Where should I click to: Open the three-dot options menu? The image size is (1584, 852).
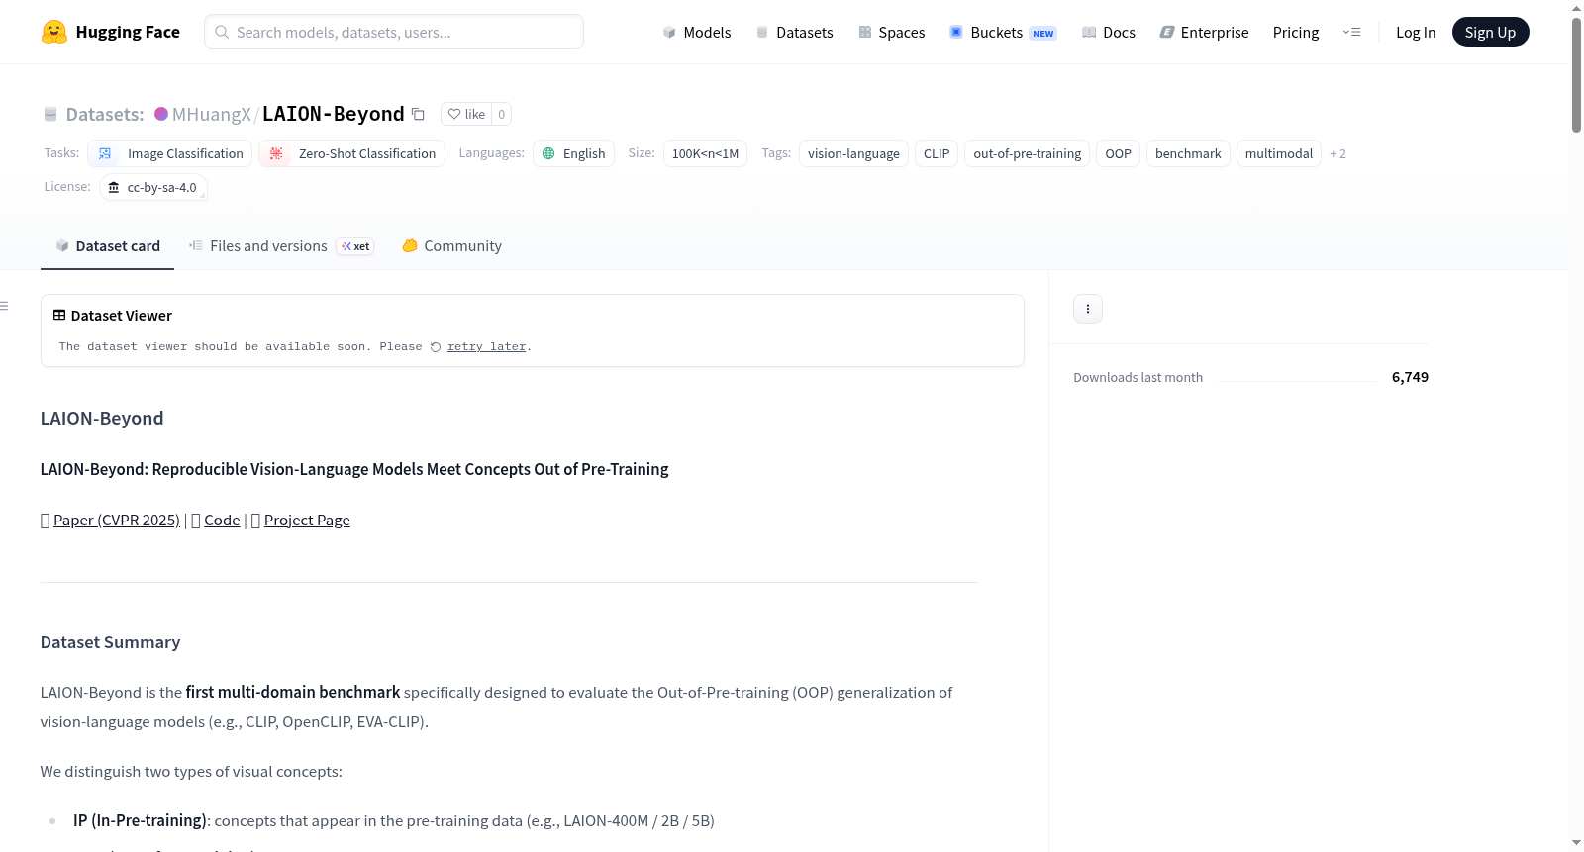pos(1088,309)
